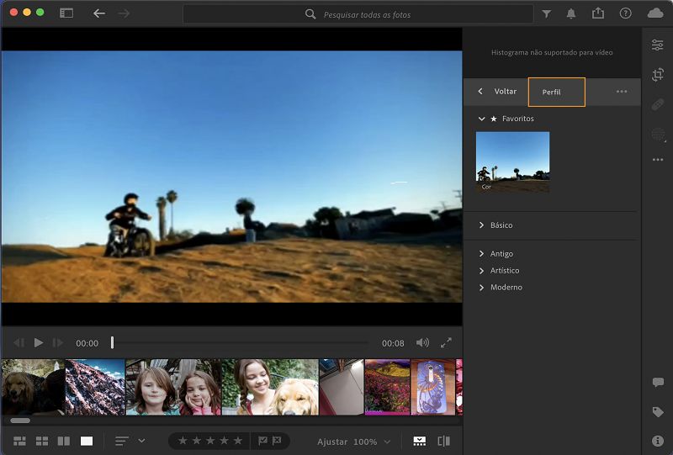Click the search field 'Pesquisar todas as fotos'
The height and width of the screenshot is (455, 673).
(358, 14)
